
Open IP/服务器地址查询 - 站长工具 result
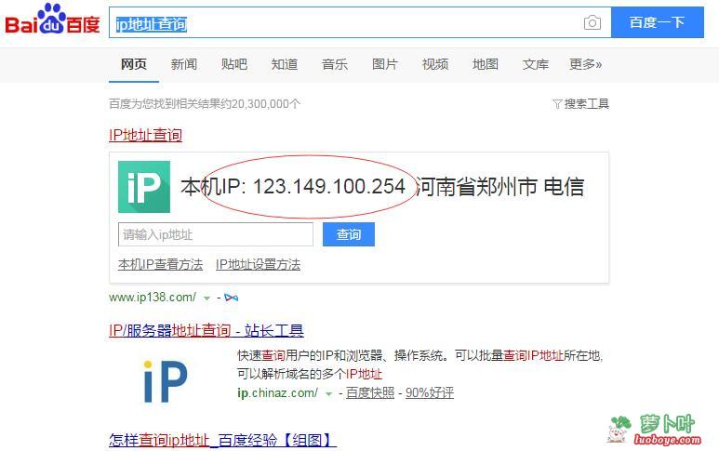(206, 330)
